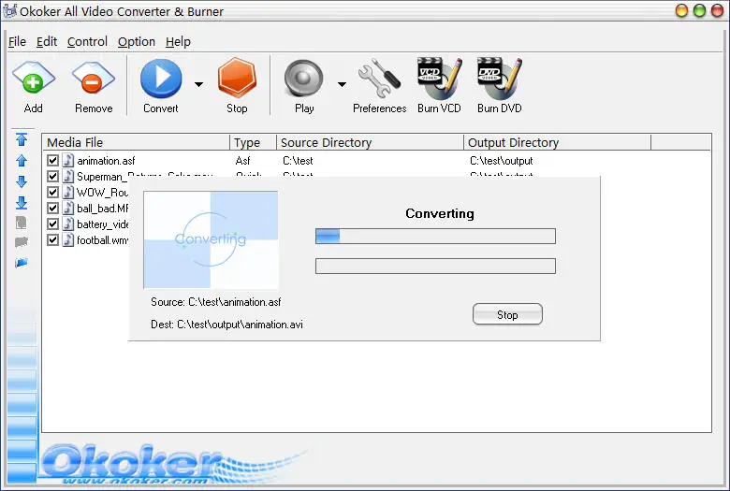Open the Option menu
This screenshot has width=730, height=491.
137,42
